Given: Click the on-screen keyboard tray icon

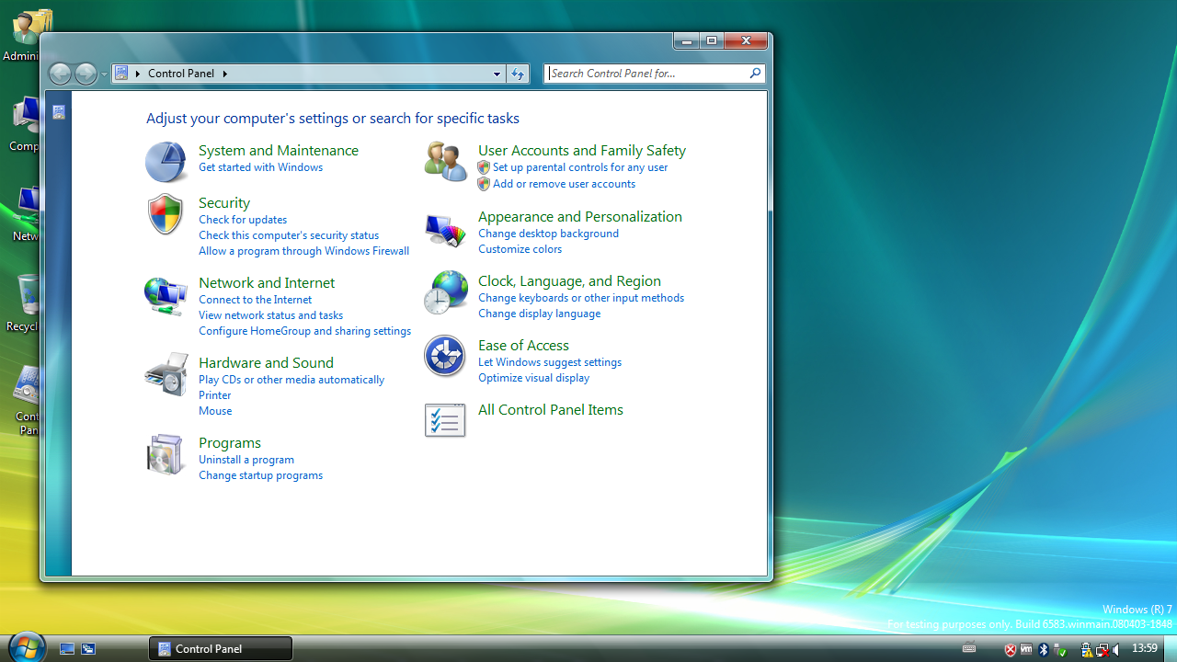Looking at the screenshot, I should tap(969, 648).
